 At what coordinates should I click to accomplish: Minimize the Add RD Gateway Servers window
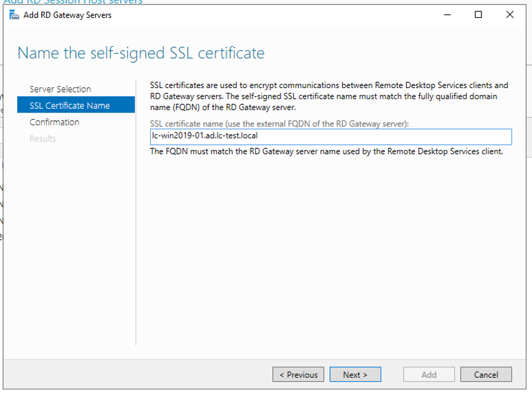pos(448,15)
